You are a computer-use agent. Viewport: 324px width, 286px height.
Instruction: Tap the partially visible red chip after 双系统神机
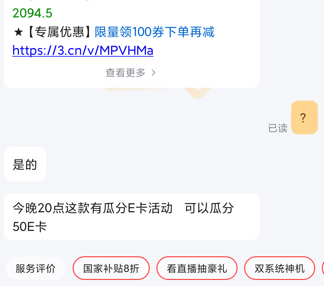pos(323,268)
